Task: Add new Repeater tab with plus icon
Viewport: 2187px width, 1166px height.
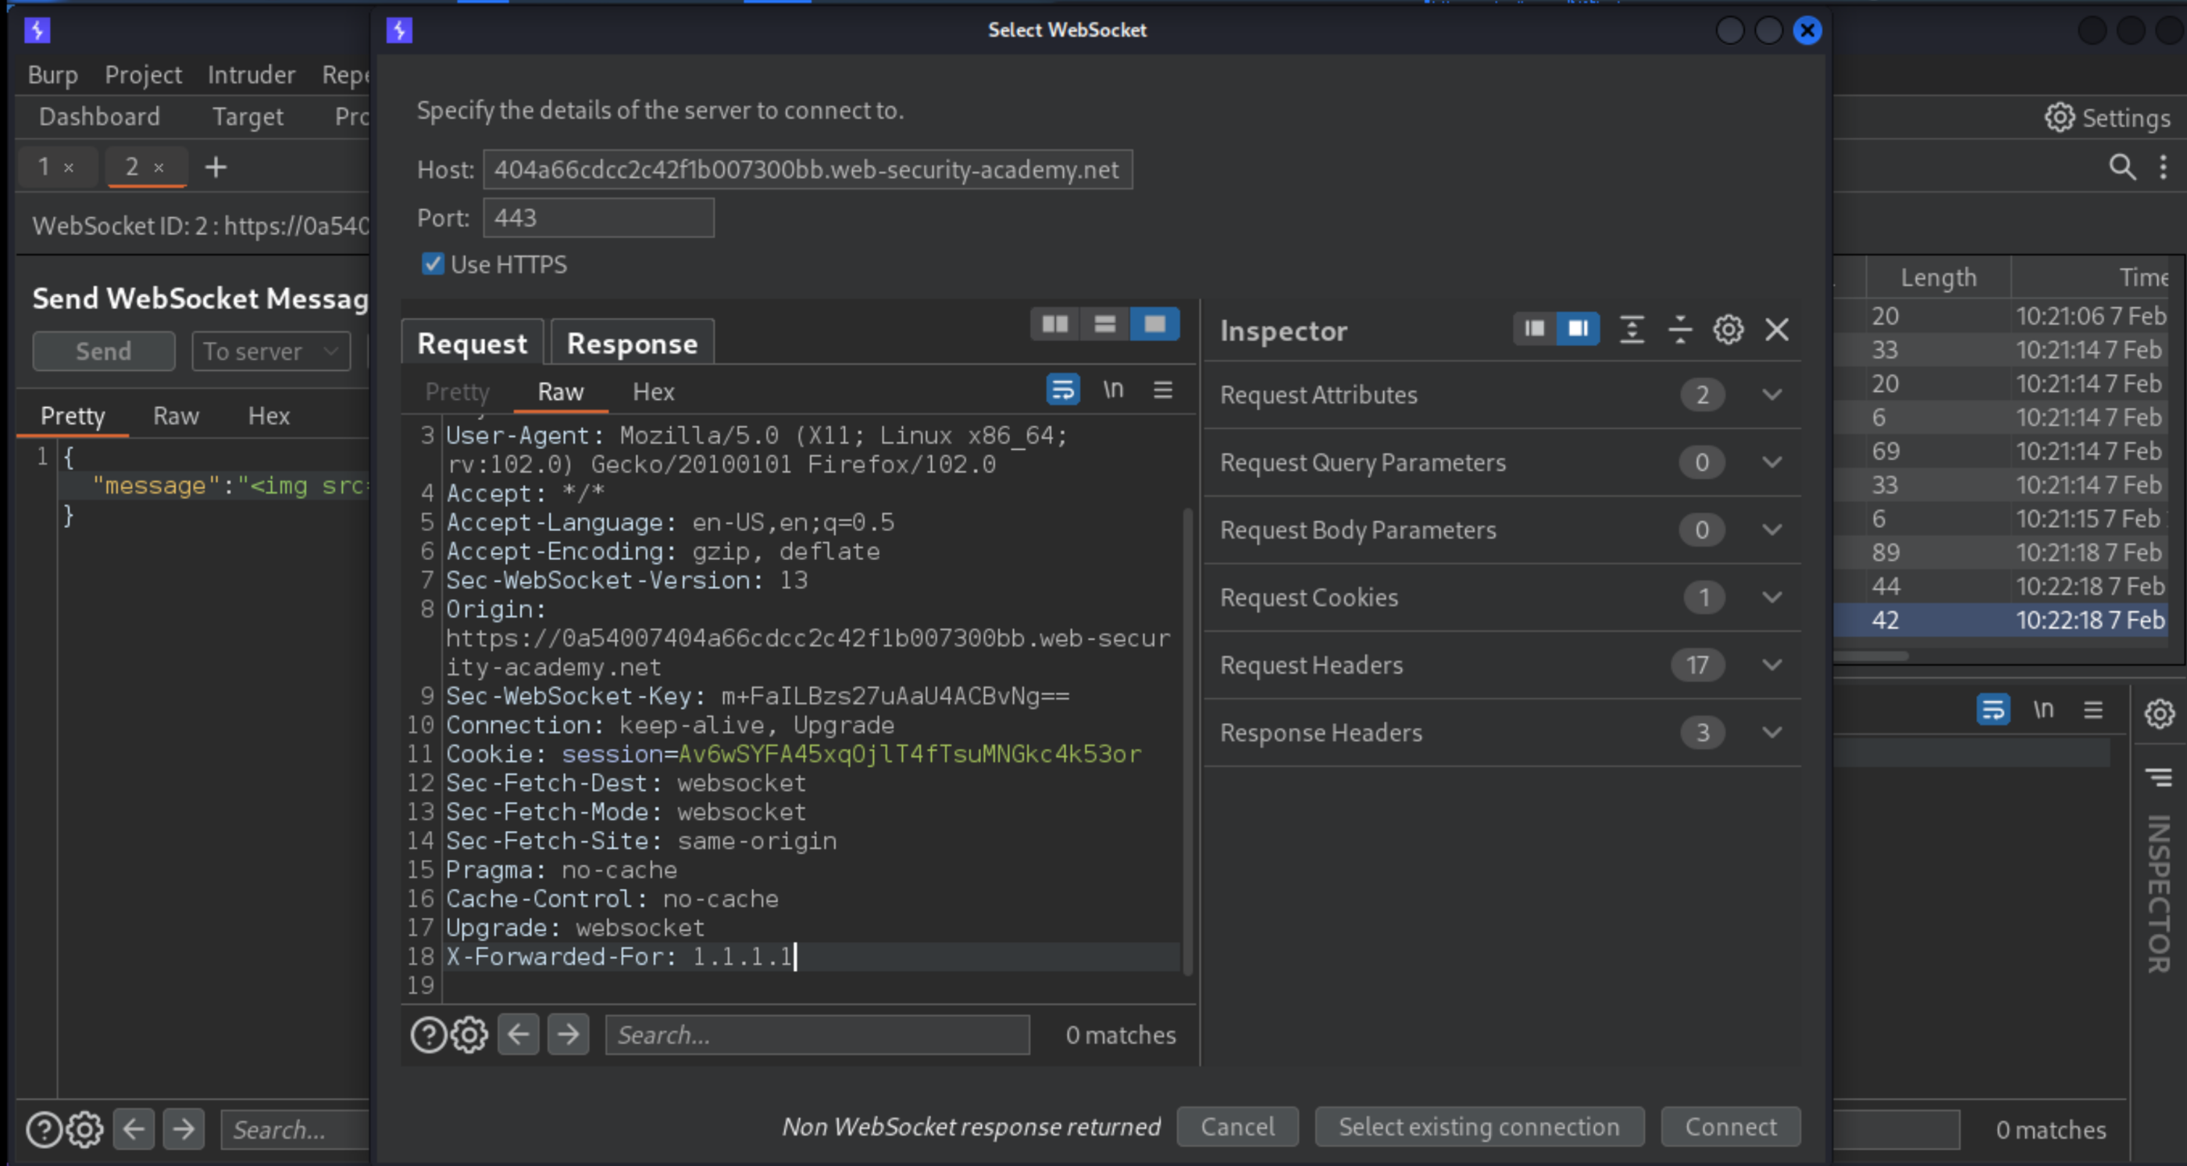Action: [216, 166]
